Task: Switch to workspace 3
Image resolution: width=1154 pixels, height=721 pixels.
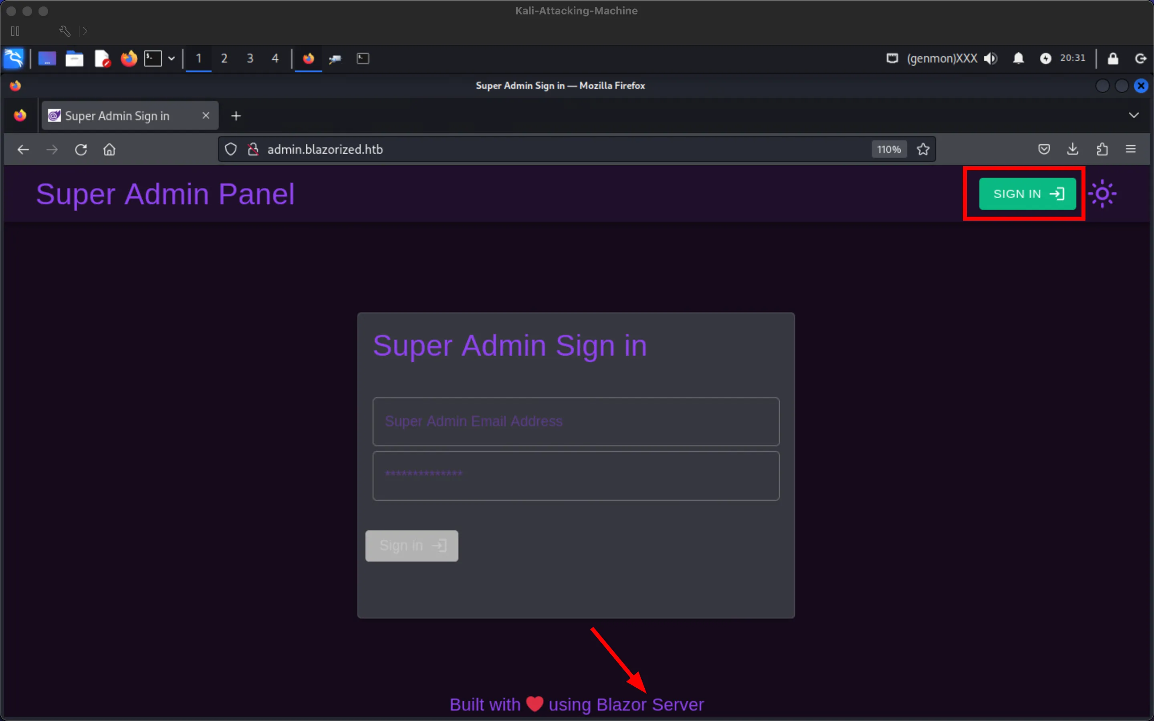Action: click(250, 58)
